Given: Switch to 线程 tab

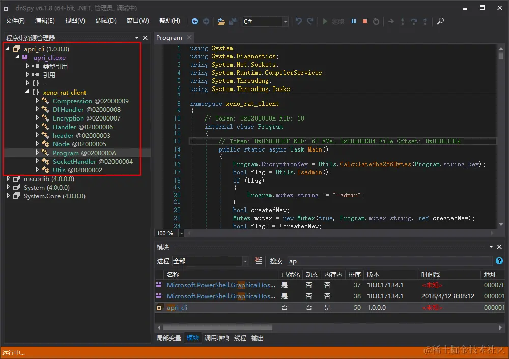Looking at the screenshot, I should [240, 338].
